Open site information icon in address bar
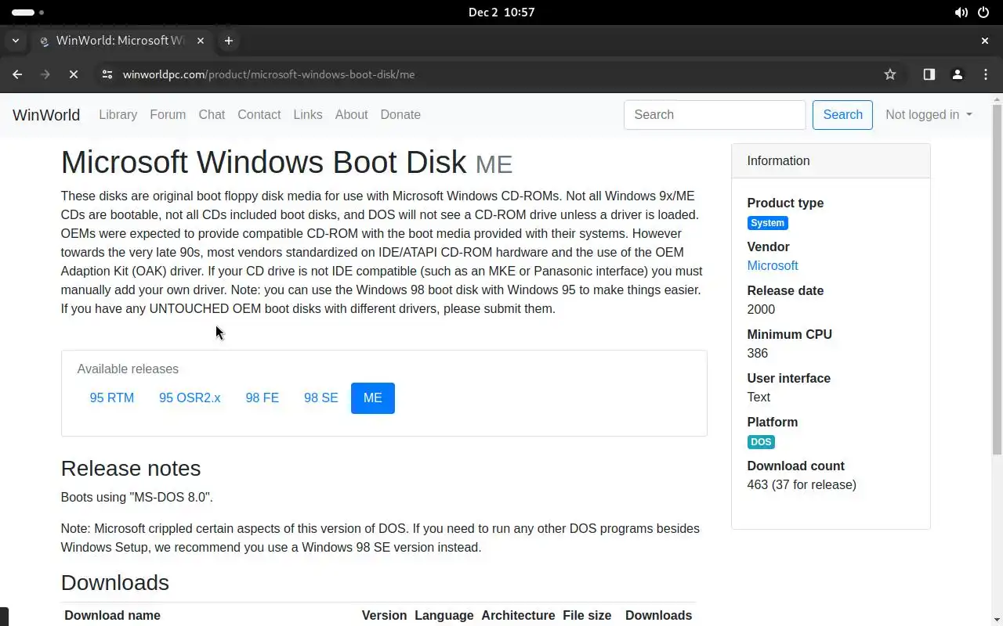The width and height of the screenshot is (1003, 626). coord(107,74)
